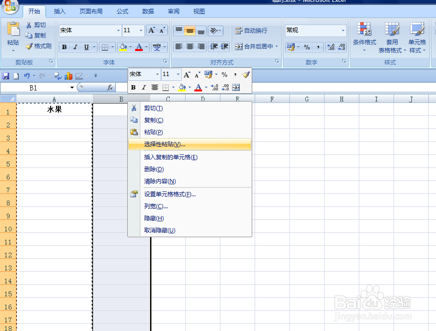Screen dimensions: 436x331
Task: Click the ribbon borders icon
Action: coord(105,47)
